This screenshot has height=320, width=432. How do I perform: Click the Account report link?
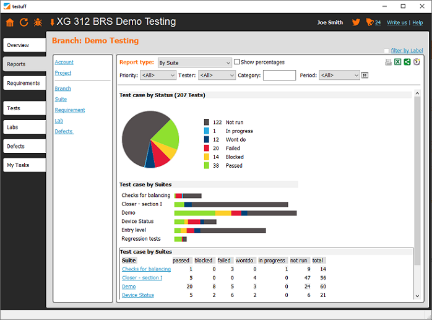click(x=64, y=63)
